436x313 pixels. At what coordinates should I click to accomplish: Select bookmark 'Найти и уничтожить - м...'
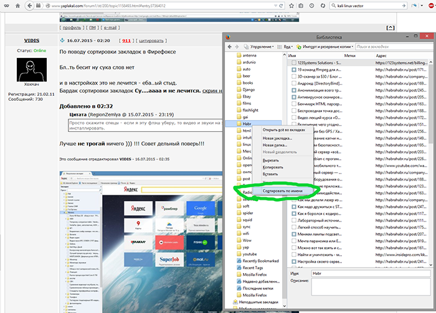point(358,255)
